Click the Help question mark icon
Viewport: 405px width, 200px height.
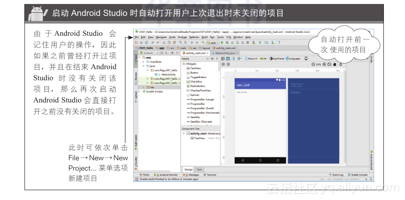click(x=279, y=43)
